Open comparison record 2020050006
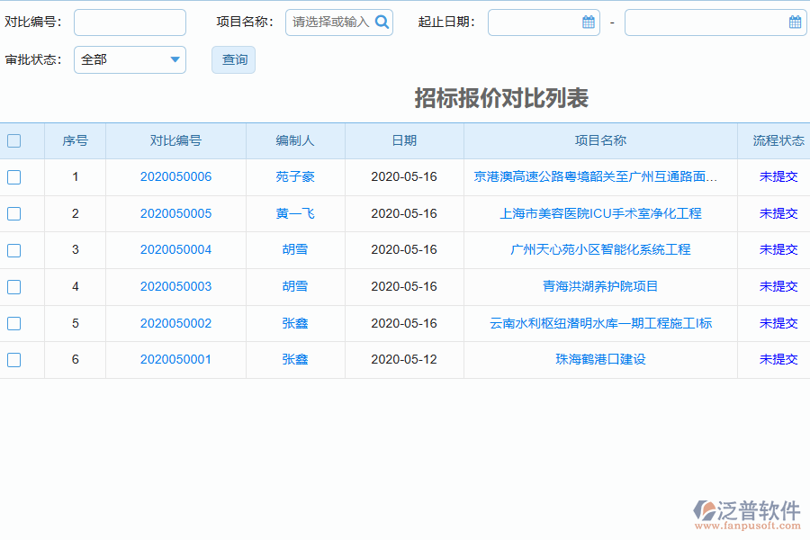Screen dimensions: 810x540 pyautogui.click(x=175, y=177)
